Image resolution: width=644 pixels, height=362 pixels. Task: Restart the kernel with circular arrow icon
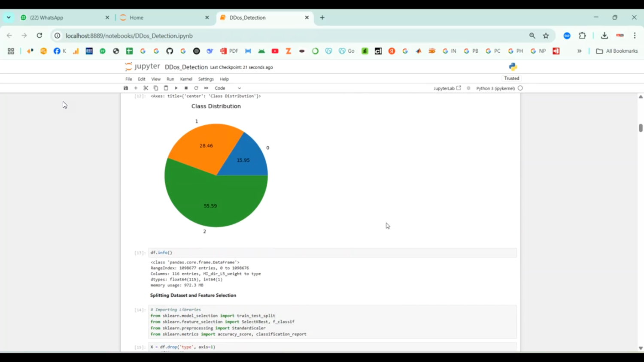(x=196, y=88)
